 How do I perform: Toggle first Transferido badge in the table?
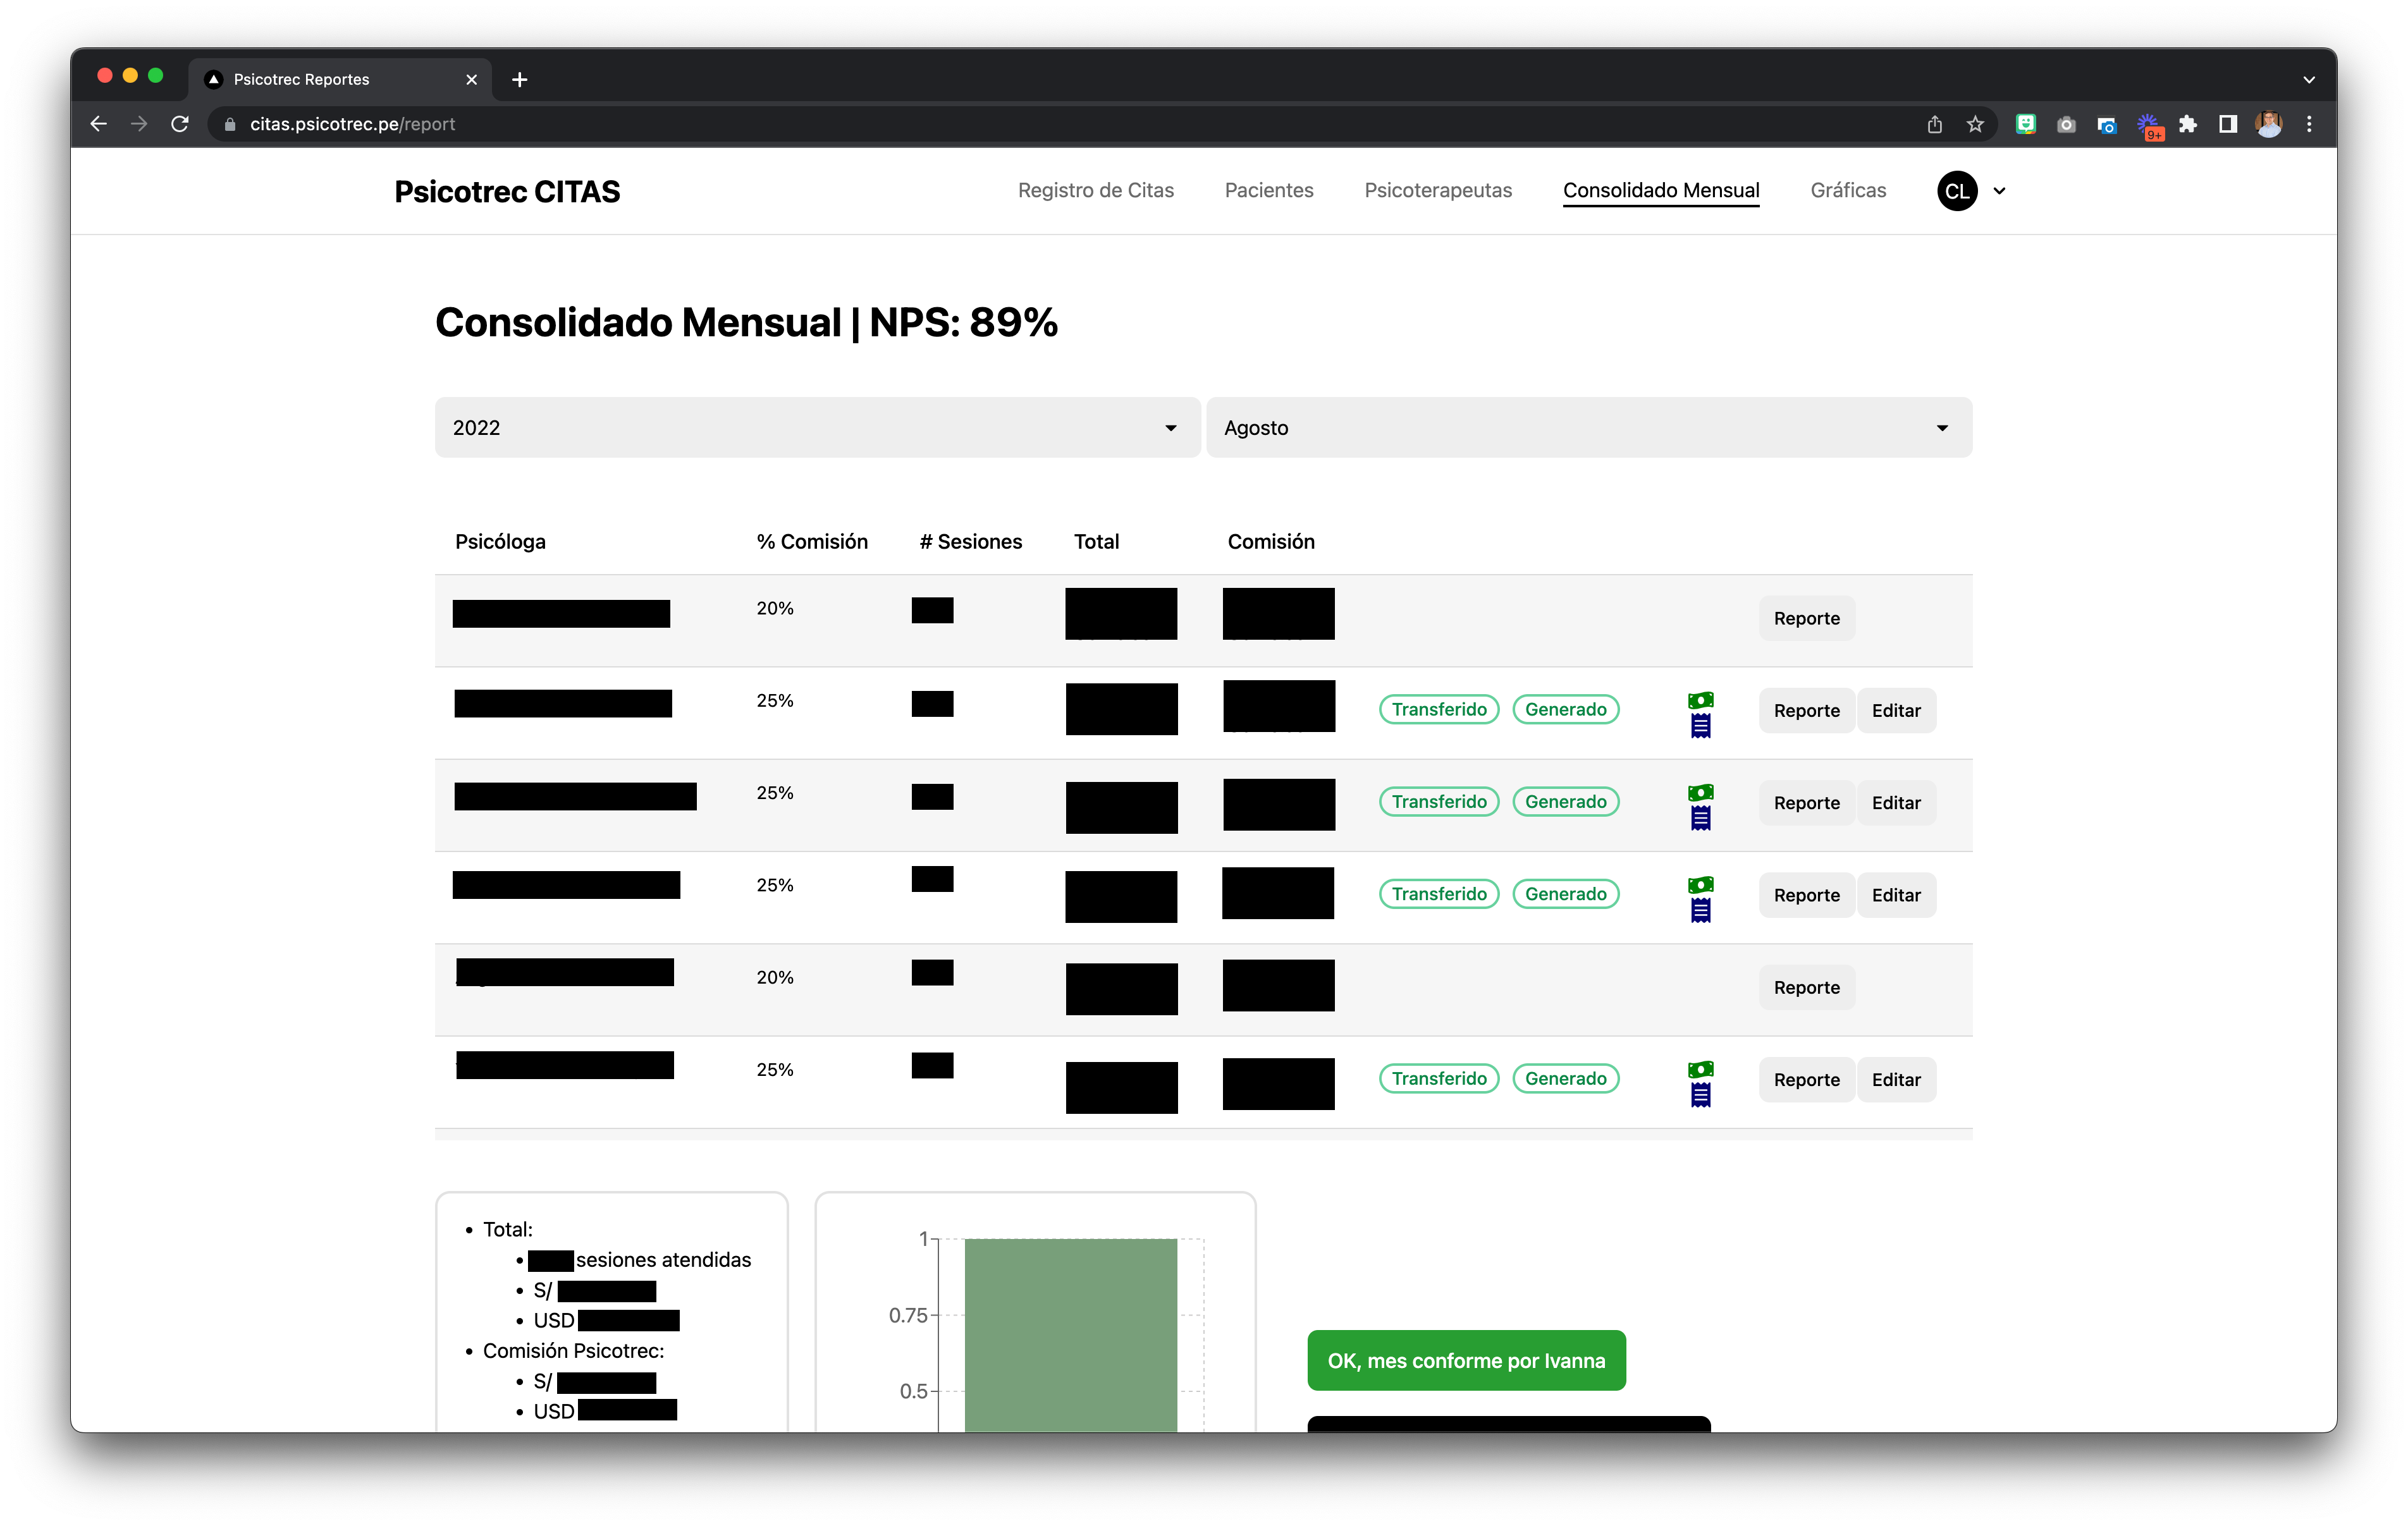(1438, 709)
